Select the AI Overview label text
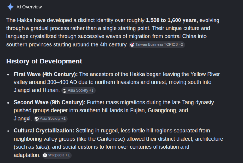The width and height of the screenshot is (243, 163). pos(29,7)
